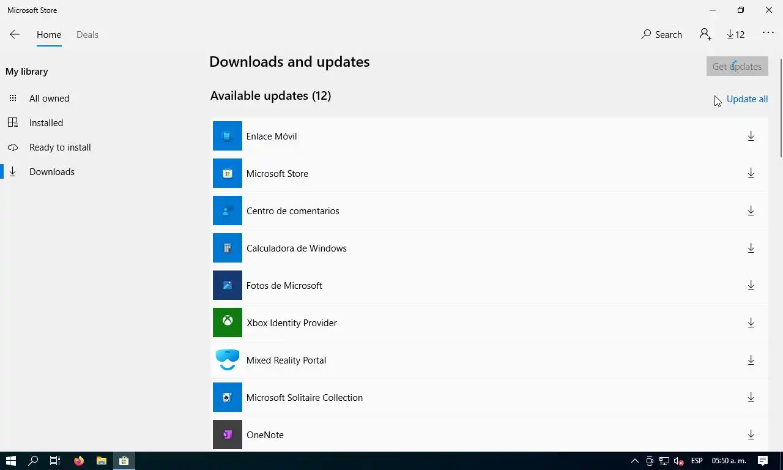Download the Calculadora de Windows update
The width and height of the screenshot is (783, 470).
pyautogui.click(x=751, y=248)
